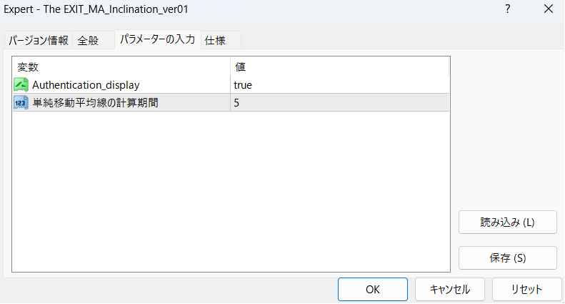Select the 単純移動平均線の計算期間 parameter row
Viewport: 565px width, 304px height.
pos(95,103)
